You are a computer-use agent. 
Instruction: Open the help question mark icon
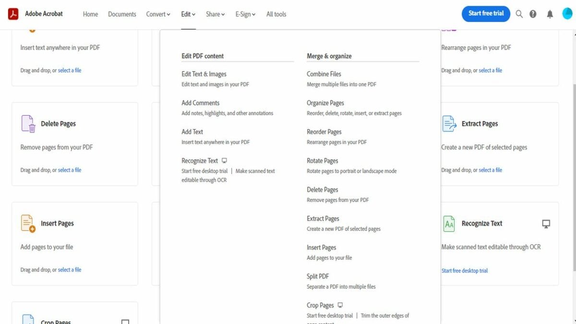[533, 14]
